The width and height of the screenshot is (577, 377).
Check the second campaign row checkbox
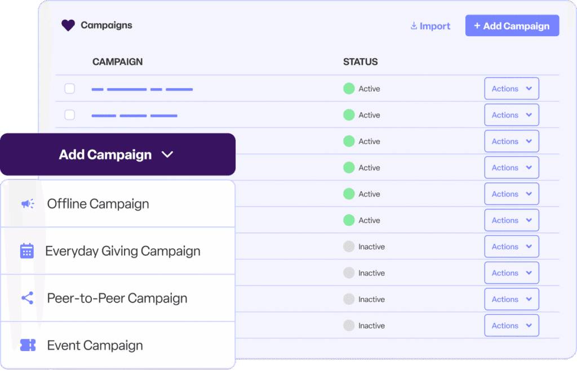coord(69,115)
